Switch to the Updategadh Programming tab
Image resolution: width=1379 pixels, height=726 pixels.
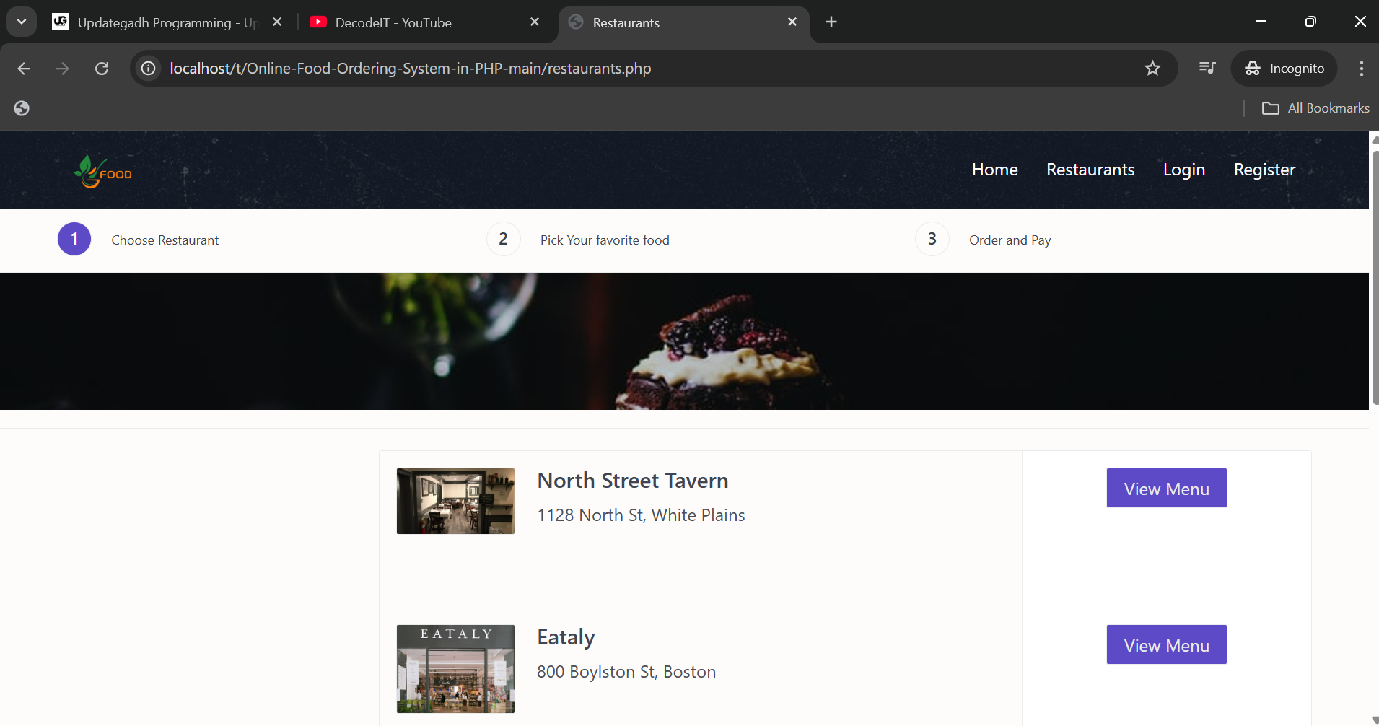[166, 22]
